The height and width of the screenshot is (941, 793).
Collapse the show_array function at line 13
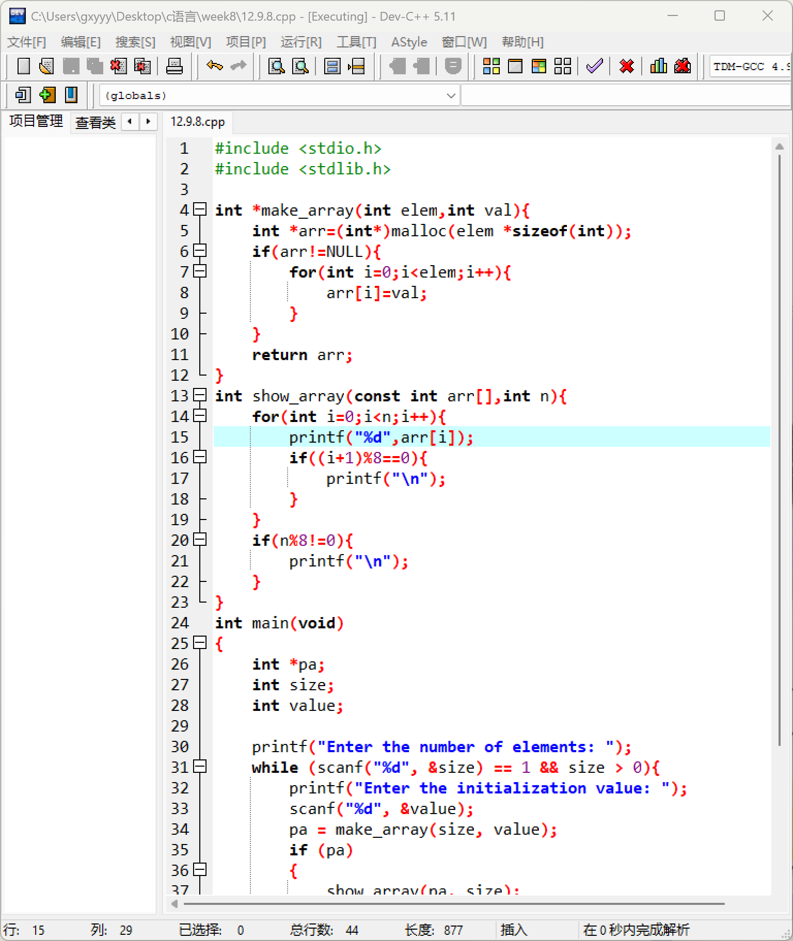200,395
